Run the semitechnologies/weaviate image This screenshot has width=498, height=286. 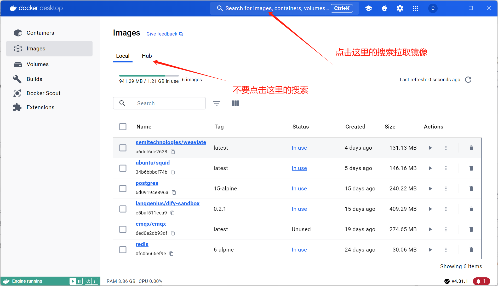pos(430,148)
